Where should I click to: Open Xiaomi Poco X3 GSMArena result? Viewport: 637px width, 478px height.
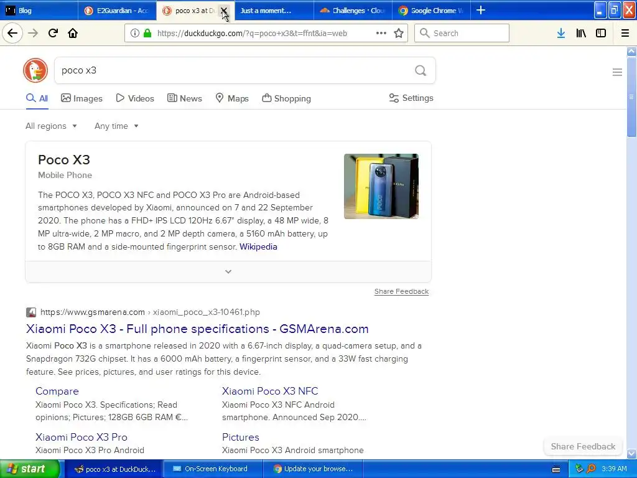(x=197, y=329)
